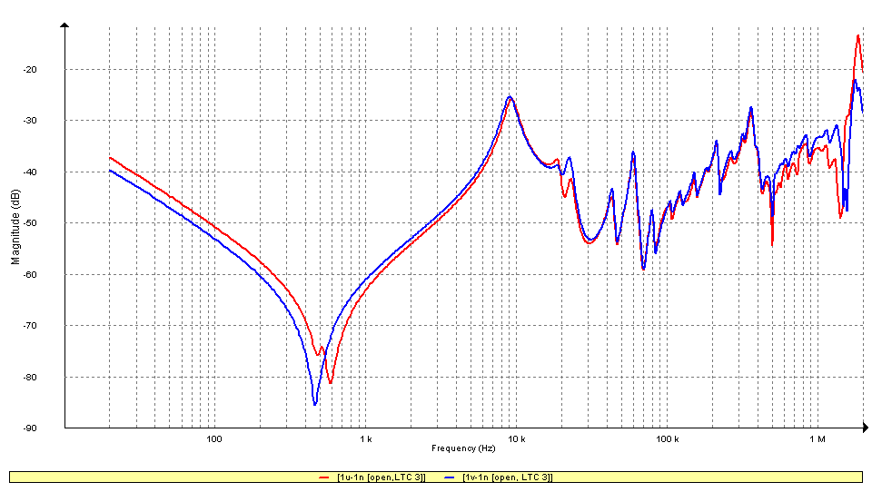872x492 pixels.
Task: Click the blue 1v-1n legend entry
Action: tap(499, 477)
